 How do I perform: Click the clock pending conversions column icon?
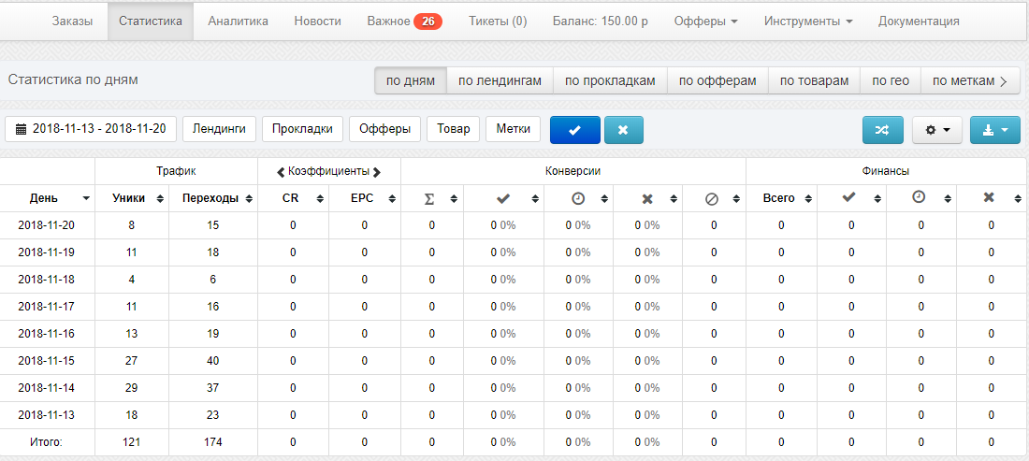click(x=578, y=198)
